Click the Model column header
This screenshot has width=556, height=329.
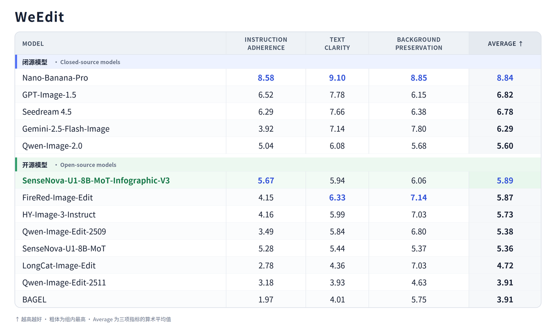[x=33, y=43]
